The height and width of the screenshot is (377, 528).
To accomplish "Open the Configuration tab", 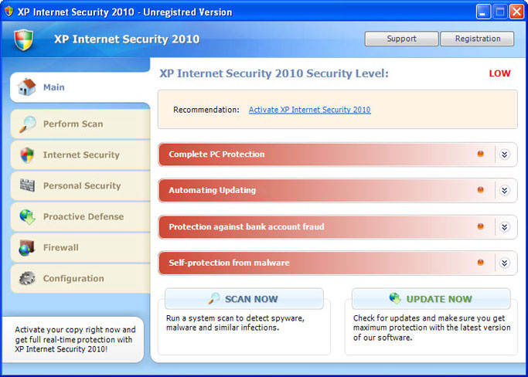I will point(80,278).
